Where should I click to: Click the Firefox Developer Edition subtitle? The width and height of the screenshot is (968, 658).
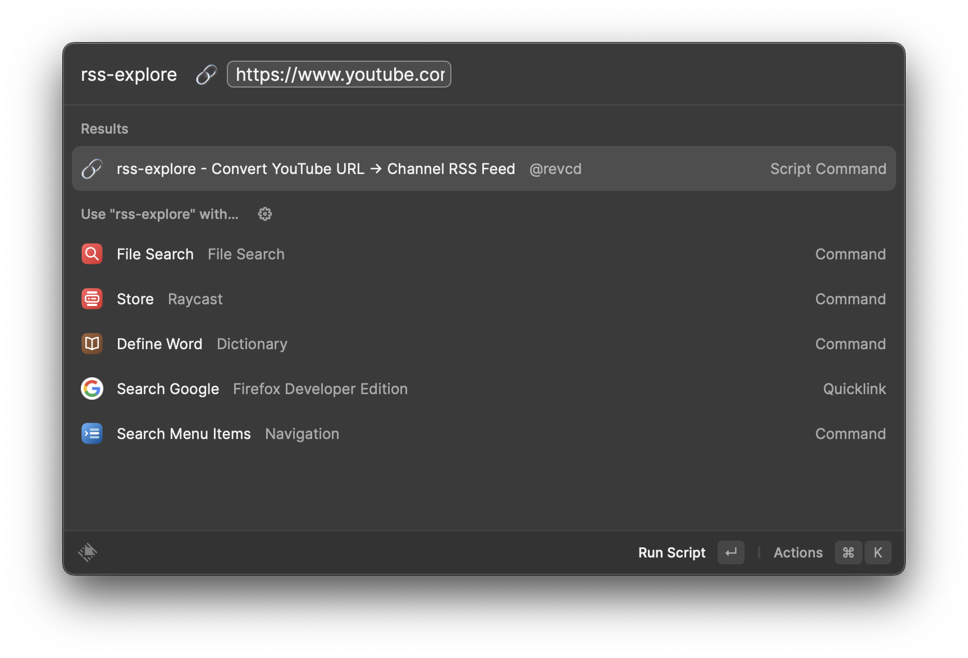click(321, 389)
